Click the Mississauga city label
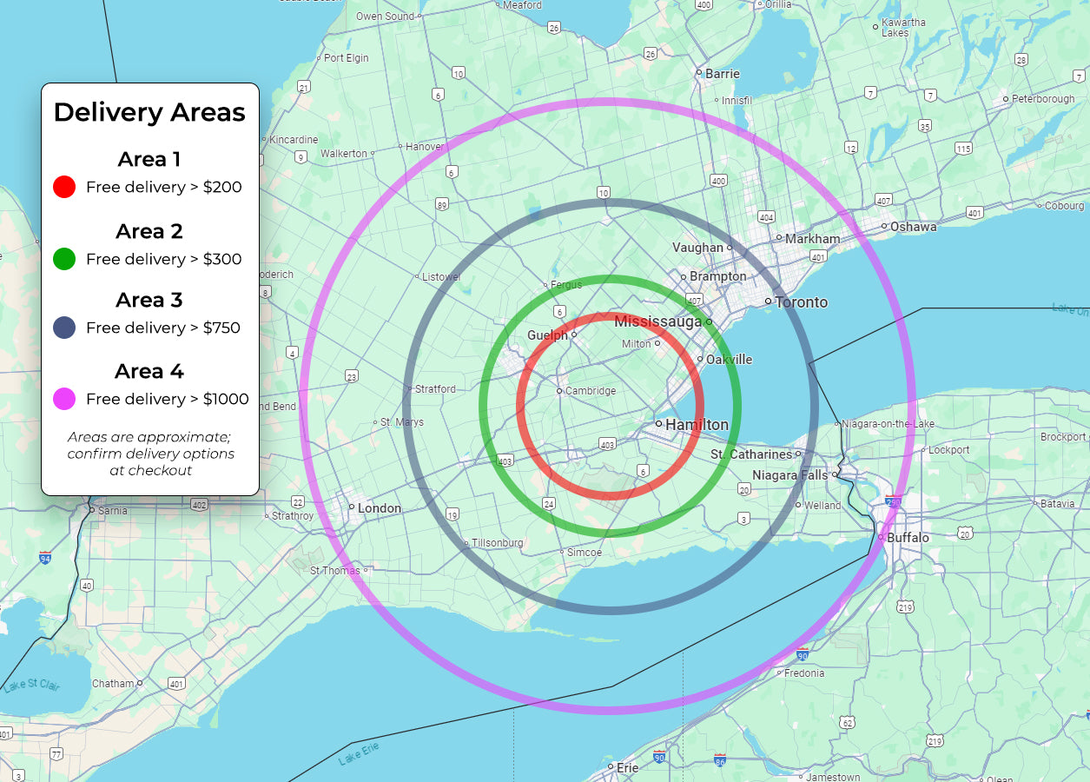Viewport: 1090px width, 782px height. click(657, 322)
